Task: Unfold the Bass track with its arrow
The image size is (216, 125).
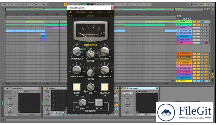Action: coord(178,25)
